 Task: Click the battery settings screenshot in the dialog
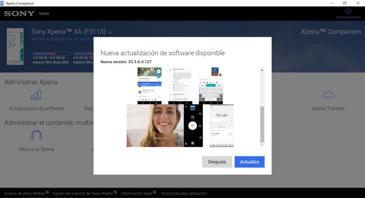coord(180,86)
